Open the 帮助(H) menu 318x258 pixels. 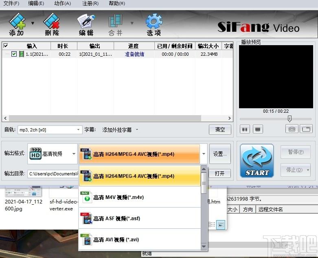[117, 3]
